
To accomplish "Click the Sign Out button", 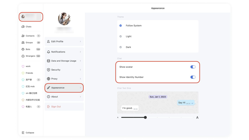I will (x=64, y=107).
